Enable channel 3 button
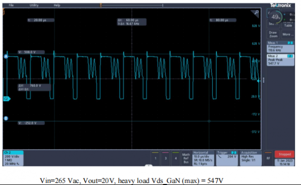301x185 pixels. (166, 158)
